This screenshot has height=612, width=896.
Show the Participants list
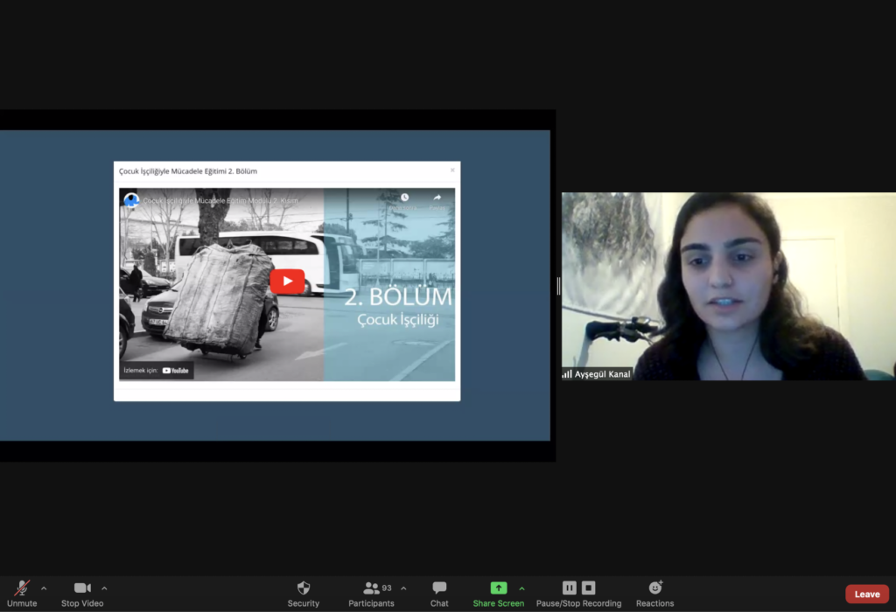pos(371,594)
